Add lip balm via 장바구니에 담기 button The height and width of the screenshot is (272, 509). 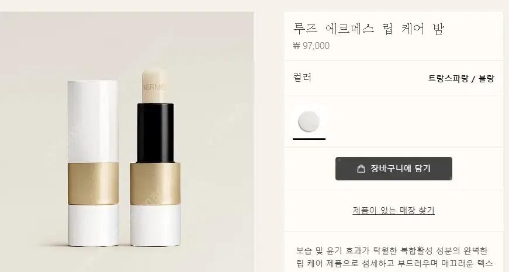pos(394,169)
